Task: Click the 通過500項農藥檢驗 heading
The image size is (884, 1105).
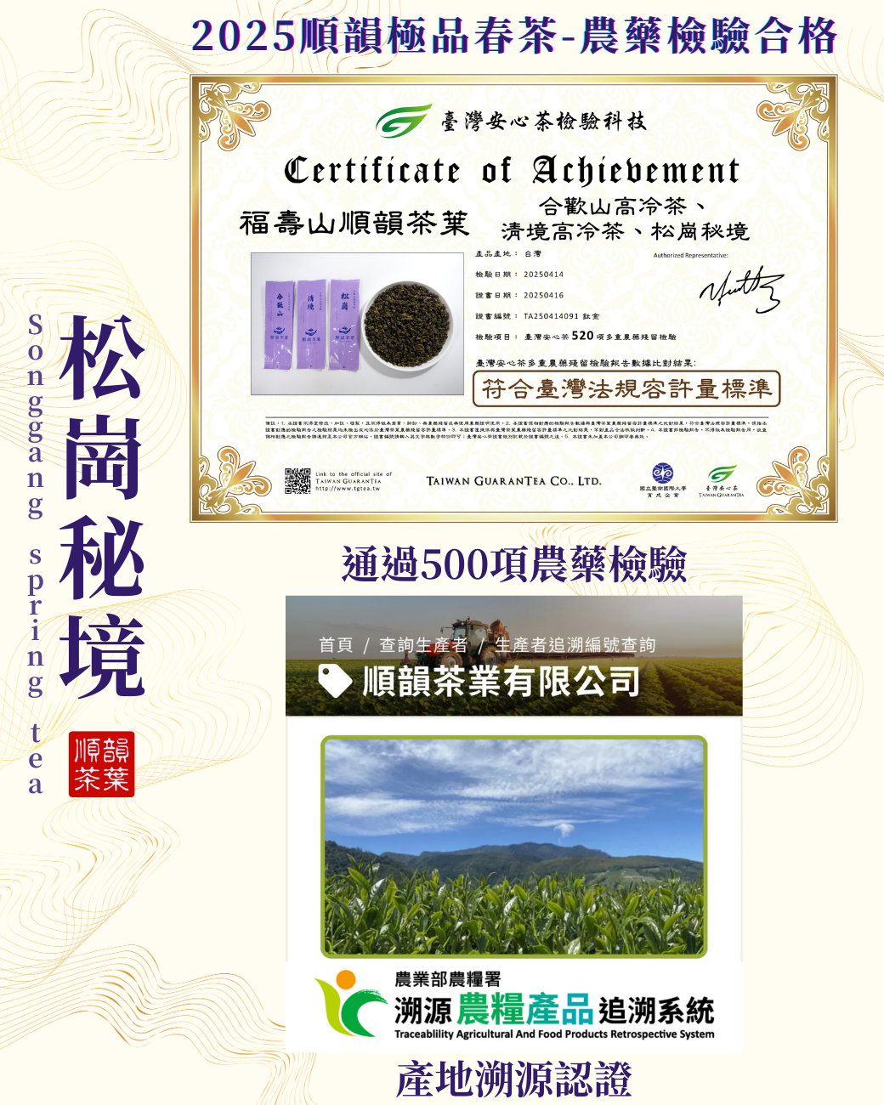Action: point(514,564)
